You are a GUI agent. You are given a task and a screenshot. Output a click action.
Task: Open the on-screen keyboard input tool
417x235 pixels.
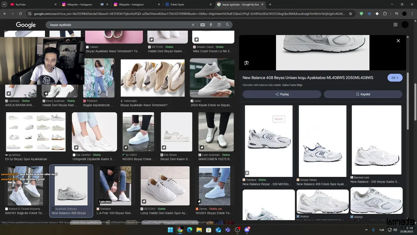coord(203,25)
